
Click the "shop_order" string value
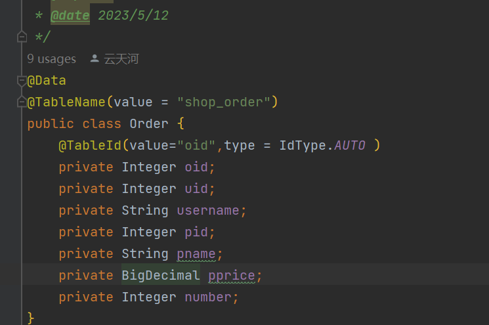(x=224, y=102)
